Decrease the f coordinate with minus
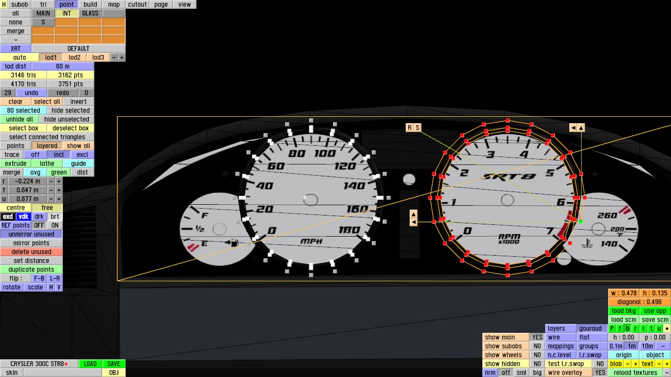Image resolution: width=671 pixels, height=377 pixels. click(51, 190)
